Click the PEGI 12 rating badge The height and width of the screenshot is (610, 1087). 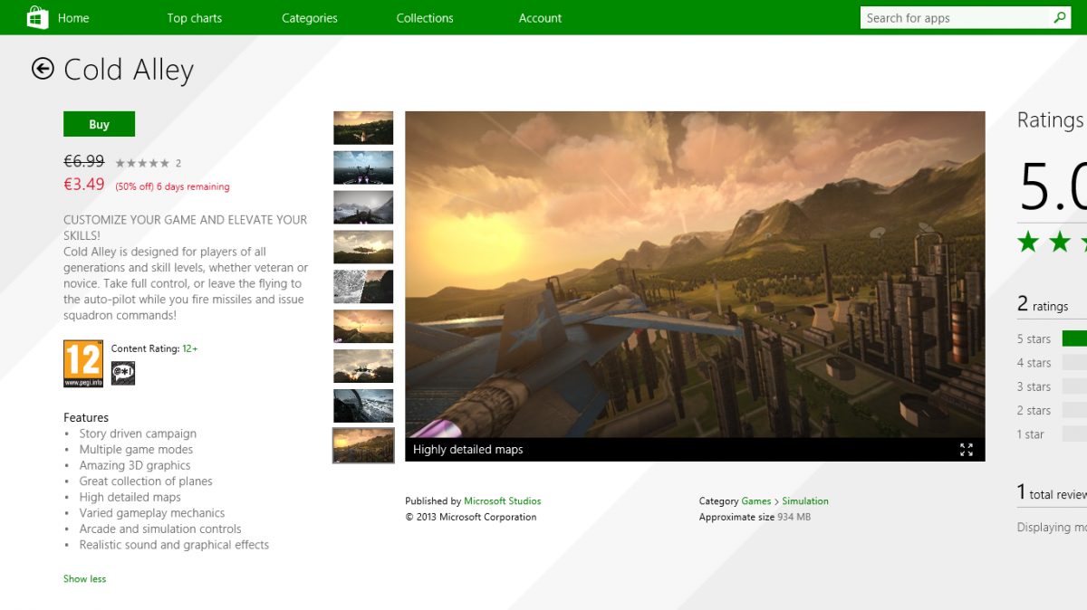point(83,364)
